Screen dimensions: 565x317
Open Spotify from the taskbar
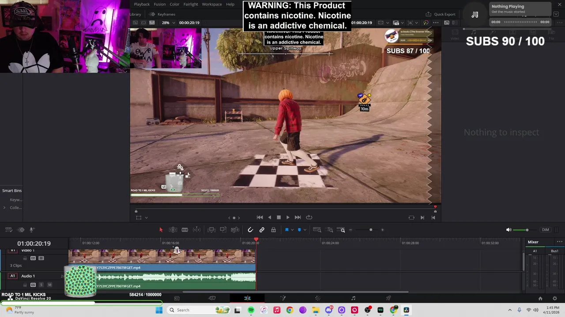[251, 310]
